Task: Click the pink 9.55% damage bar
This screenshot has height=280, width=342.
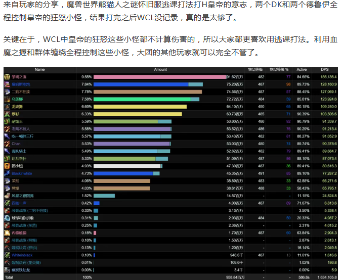Action: click(x=159, y=77)
